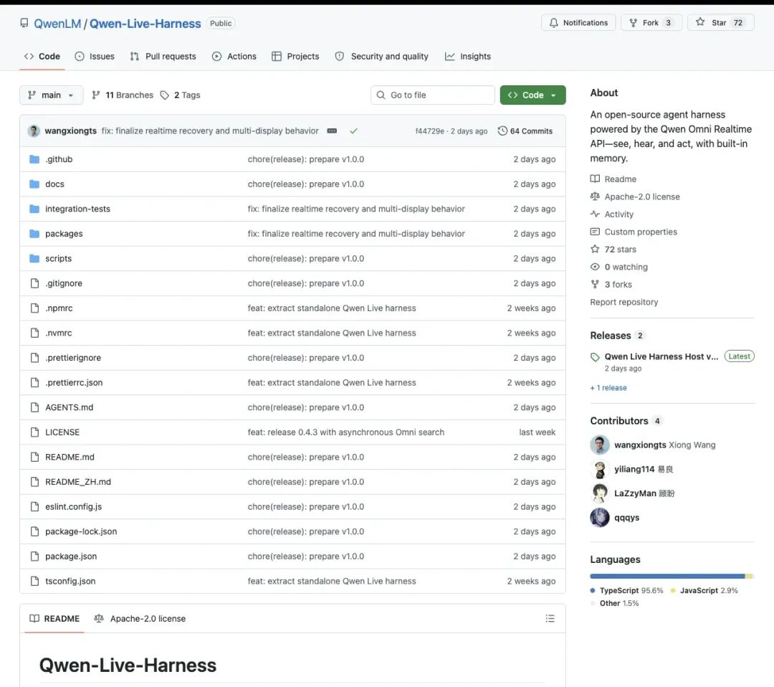Click wangxiongts avatar in latest commit
Screen dimensions: 774x687
34,131
